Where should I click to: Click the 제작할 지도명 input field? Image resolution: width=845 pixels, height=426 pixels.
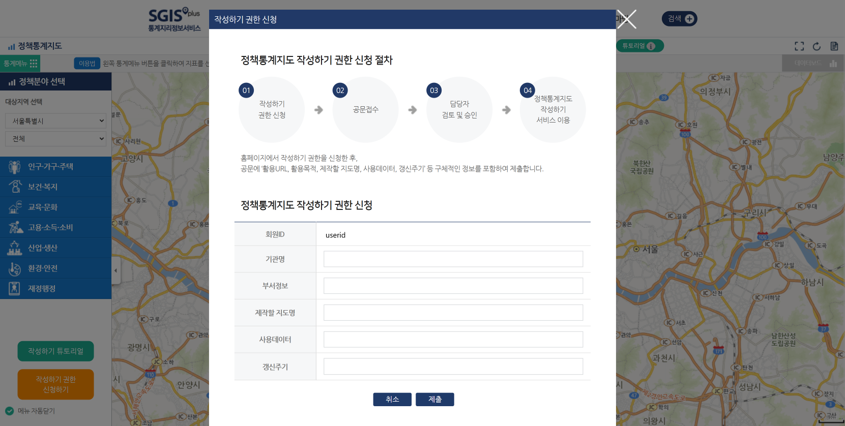pyautogui.click(x=453, y=313)
